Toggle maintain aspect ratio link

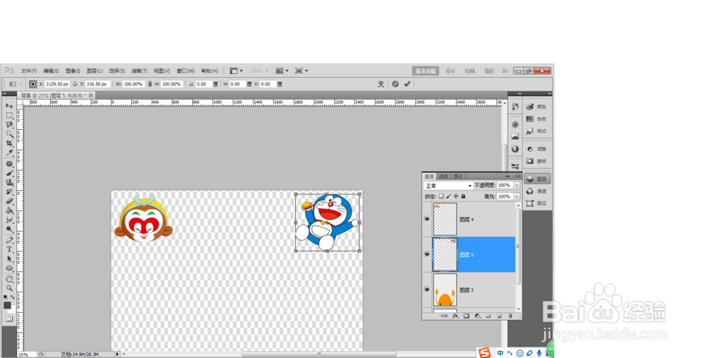click(x=150, y=84)
